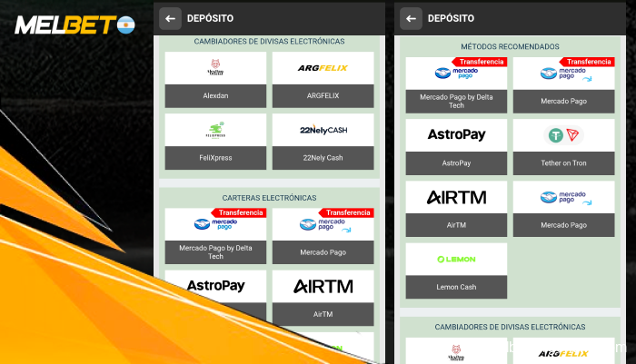Click Depósito title in right panel
The image size is (636, 364).
click(451, 18)
